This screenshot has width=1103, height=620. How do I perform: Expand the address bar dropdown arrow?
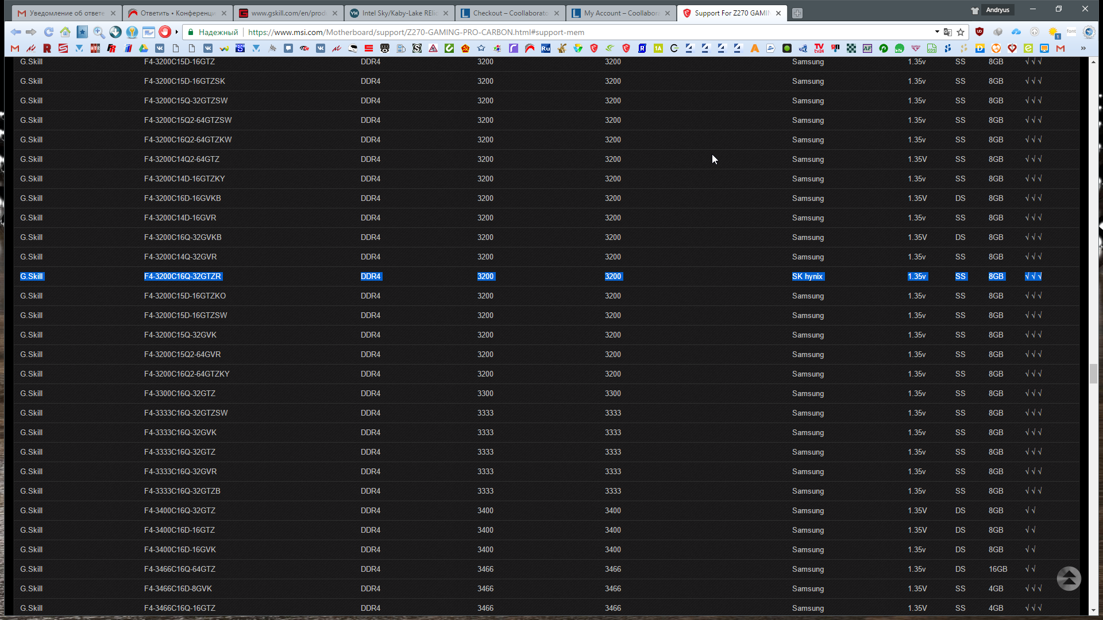937,32
